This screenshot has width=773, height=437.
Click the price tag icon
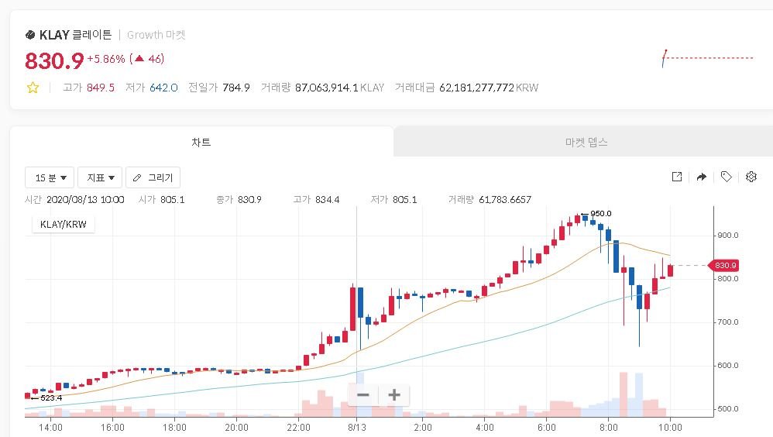726,177
